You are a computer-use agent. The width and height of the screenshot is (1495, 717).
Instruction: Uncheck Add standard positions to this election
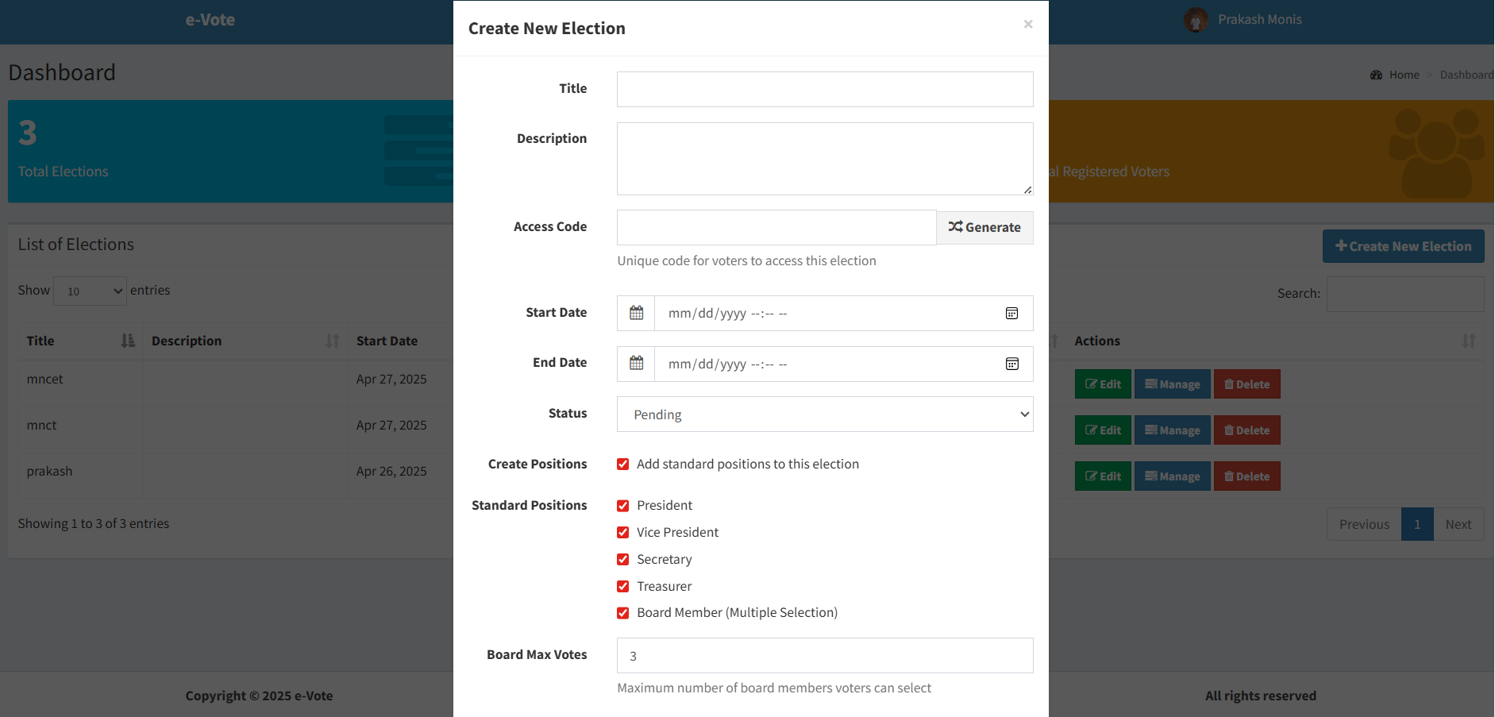[x=623, y=465]
